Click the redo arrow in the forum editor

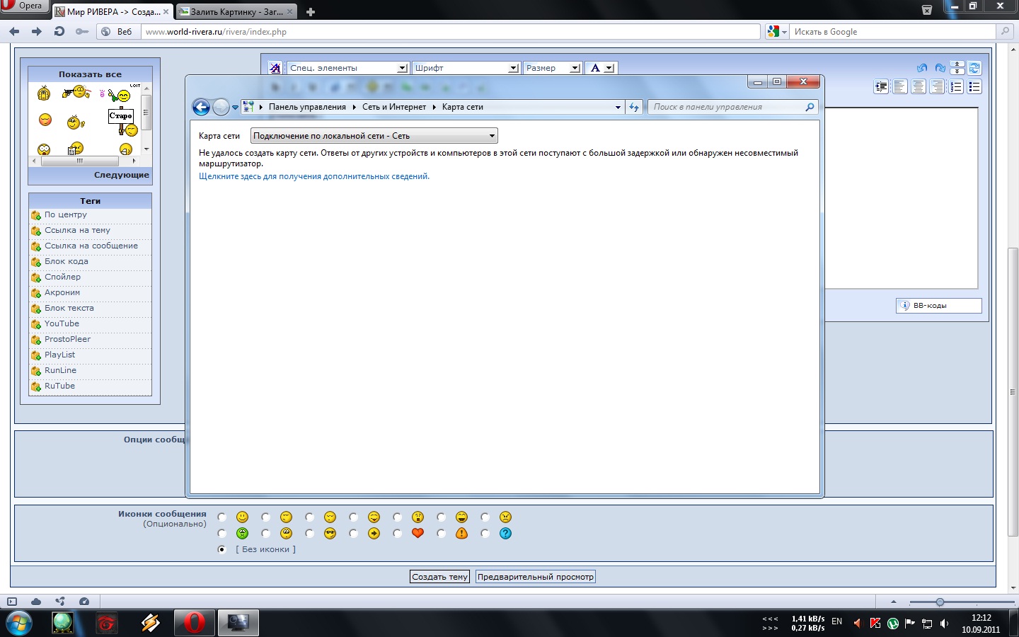(940, 68)
